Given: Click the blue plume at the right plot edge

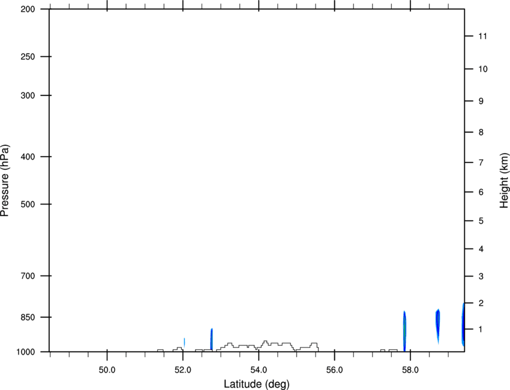Looking at the screenshot, I should [x=463, y=324].
